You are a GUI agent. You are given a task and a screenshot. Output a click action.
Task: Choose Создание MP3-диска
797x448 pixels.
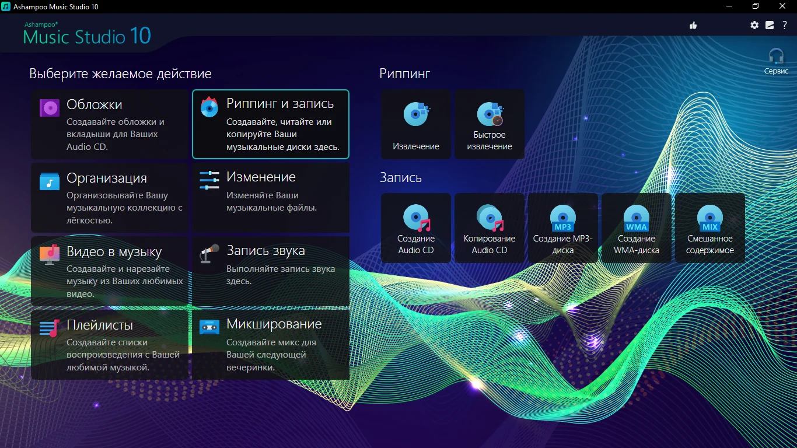coord(563,228)
